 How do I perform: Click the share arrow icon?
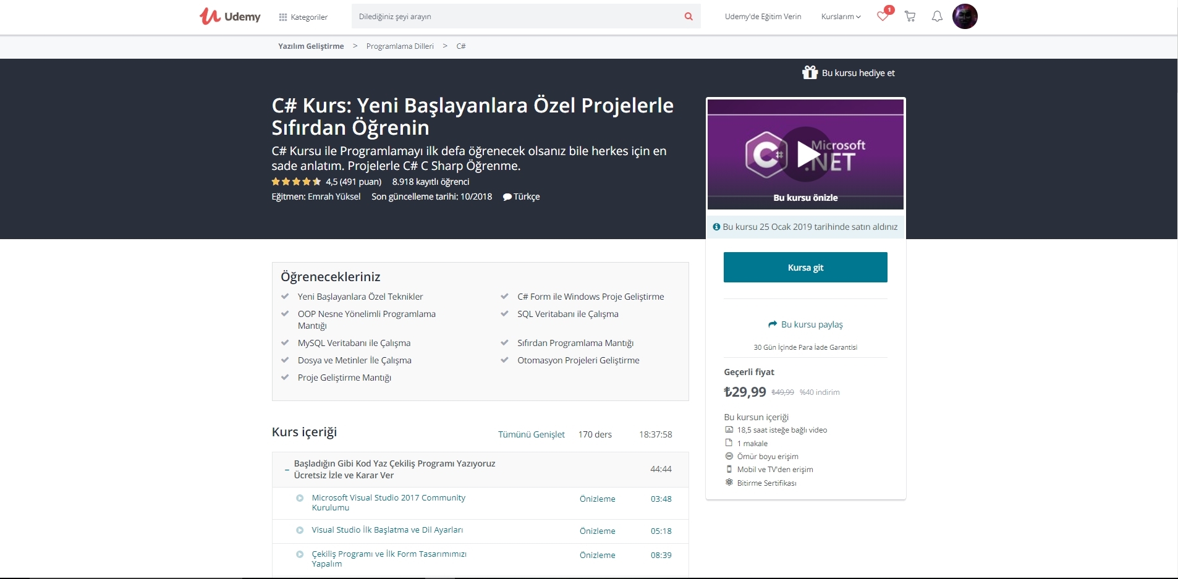pos(773,324)
